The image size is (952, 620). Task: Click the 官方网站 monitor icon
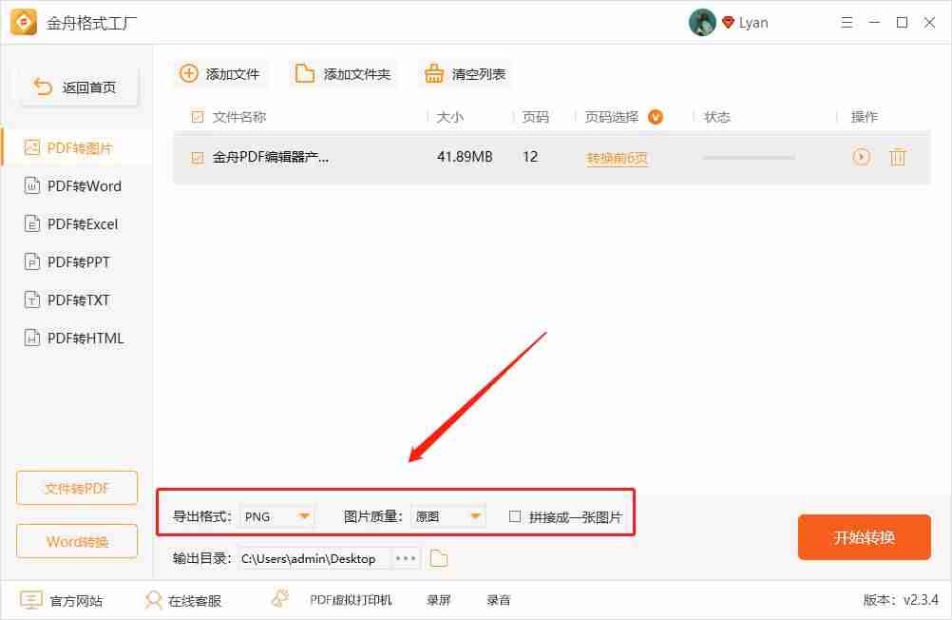point(31,601)
